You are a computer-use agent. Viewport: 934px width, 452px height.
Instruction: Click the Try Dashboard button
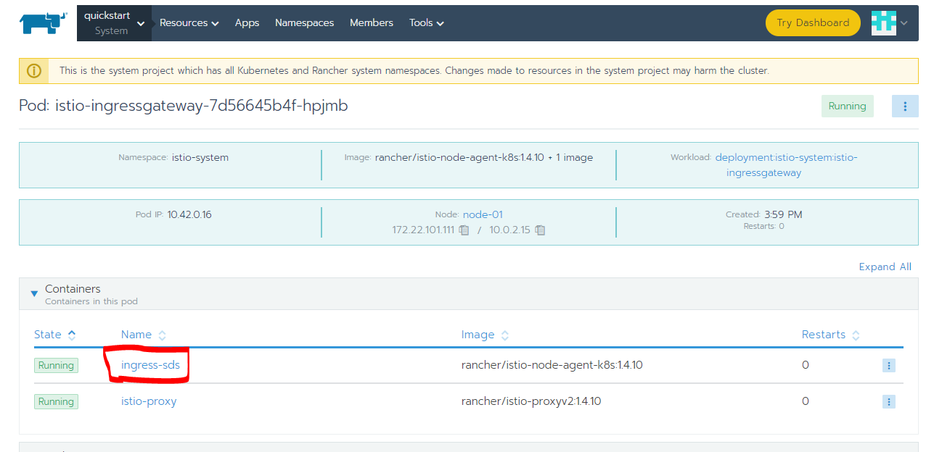click(x=813, y=22)
